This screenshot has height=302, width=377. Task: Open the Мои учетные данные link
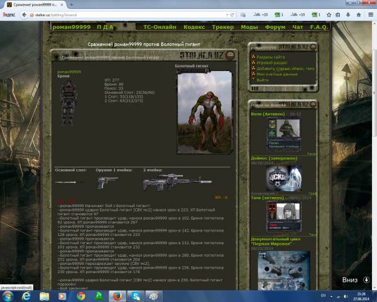tap(277, 74)
